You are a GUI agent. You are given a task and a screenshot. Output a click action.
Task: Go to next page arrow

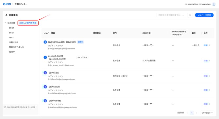tap(197, 113)
